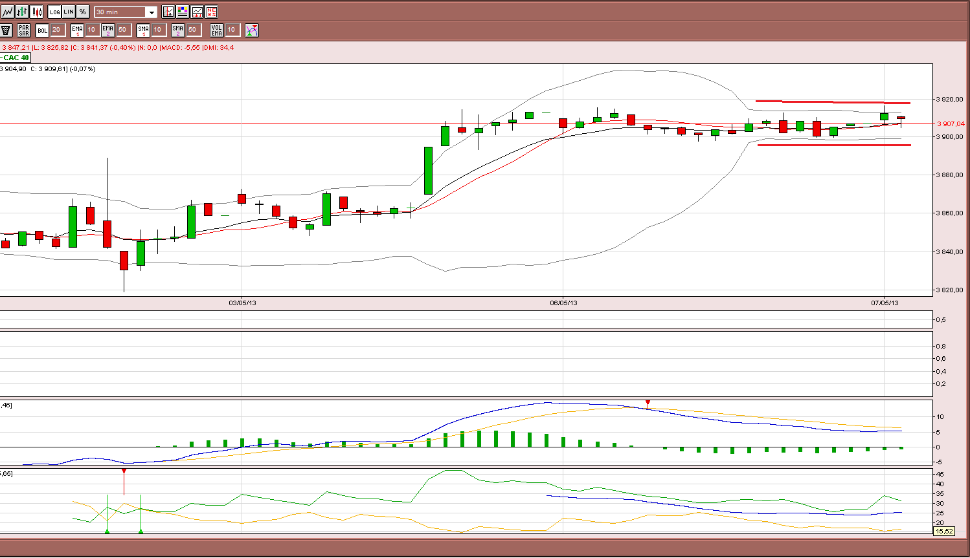Viewport: 970px width, 558px height.
Task: Click the trash/erase drawings icon
Action: 6,30
